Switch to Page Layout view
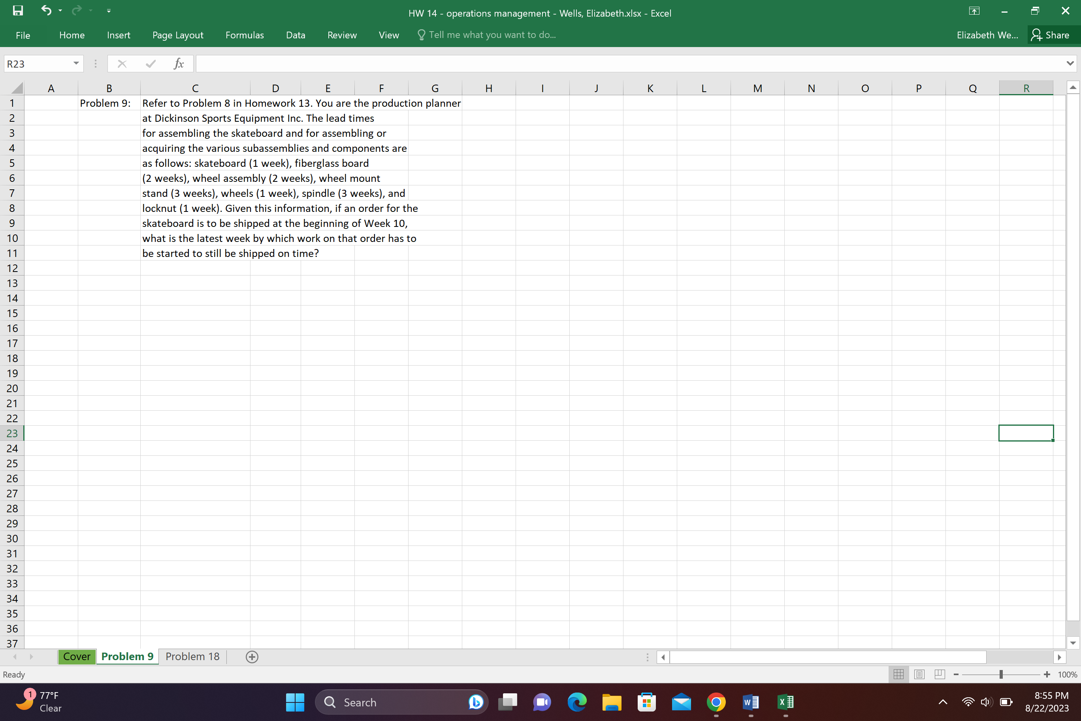 click(x=919, y=675)
